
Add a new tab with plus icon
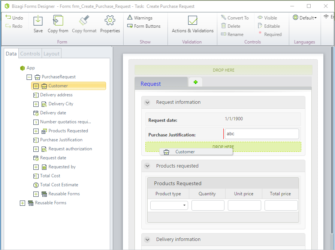click(195, 82)
